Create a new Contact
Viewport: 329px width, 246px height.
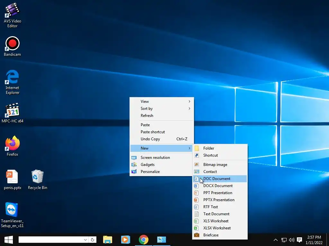(x=220, y=172)
